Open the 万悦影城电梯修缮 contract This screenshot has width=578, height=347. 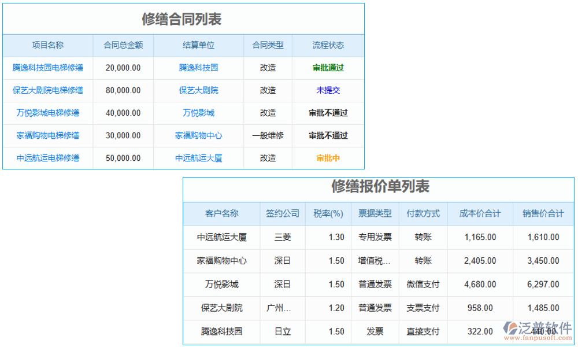pyautogui.click(x=49, y=113)
